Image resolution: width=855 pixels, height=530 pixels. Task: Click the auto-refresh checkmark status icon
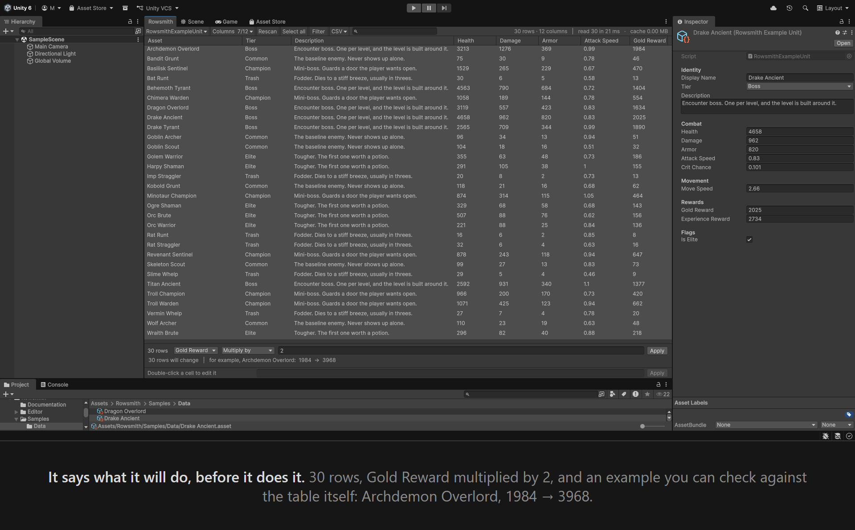(x=849, y=436)
